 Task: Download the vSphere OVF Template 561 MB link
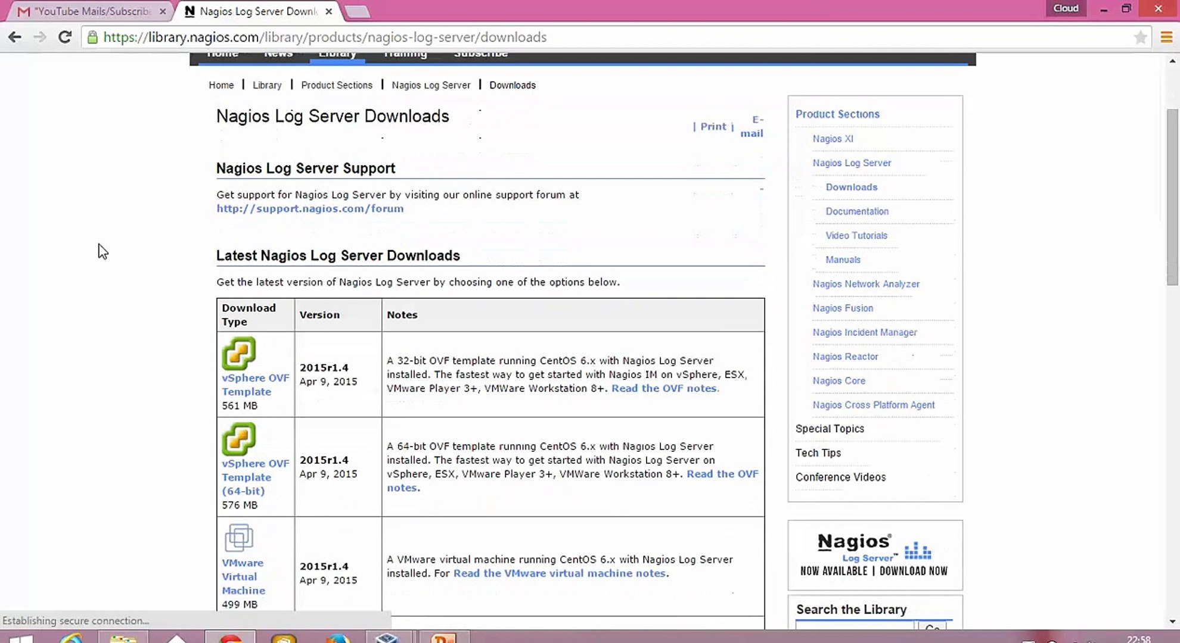click(x=255, y=385)
